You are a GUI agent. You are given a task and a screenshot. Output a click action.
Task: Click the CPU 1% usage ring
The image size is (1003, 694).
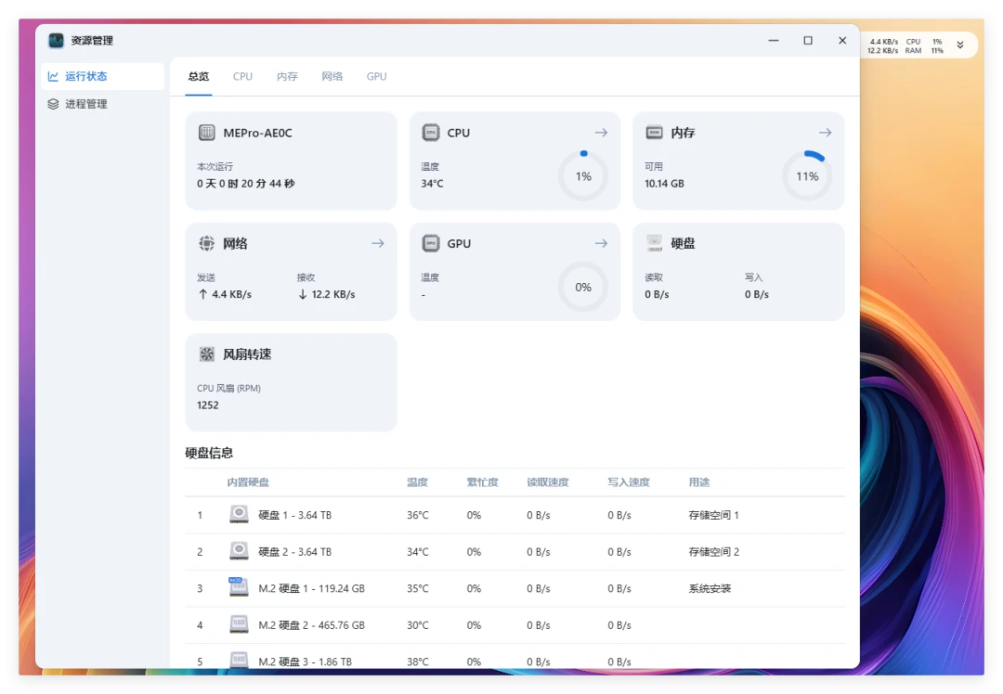coord(582,175)
